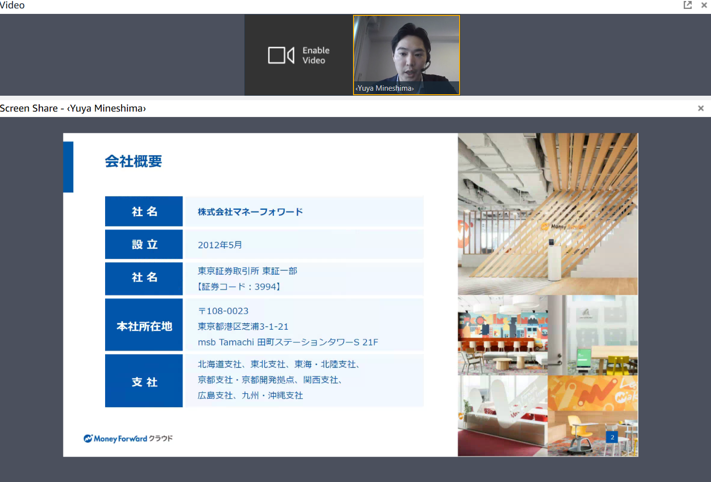Click the slide page number 2 badge

click(612, 437)
